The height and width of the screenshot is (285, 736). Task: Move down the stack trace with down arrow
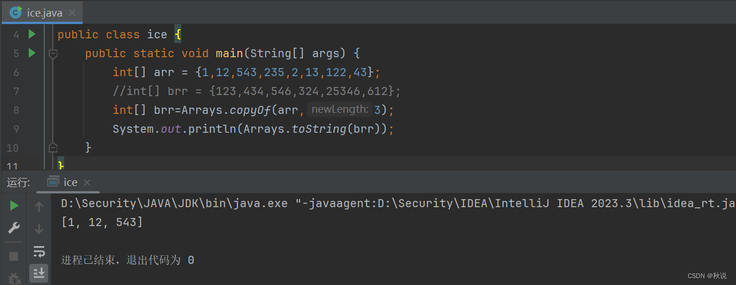(39, 229)
